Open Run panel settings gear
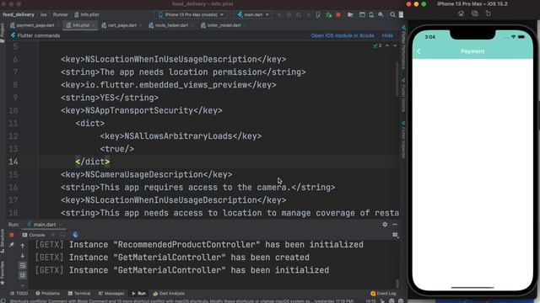The image size is (540, 303). tap(385, 225)
